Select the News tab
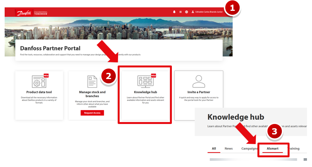 229,148
